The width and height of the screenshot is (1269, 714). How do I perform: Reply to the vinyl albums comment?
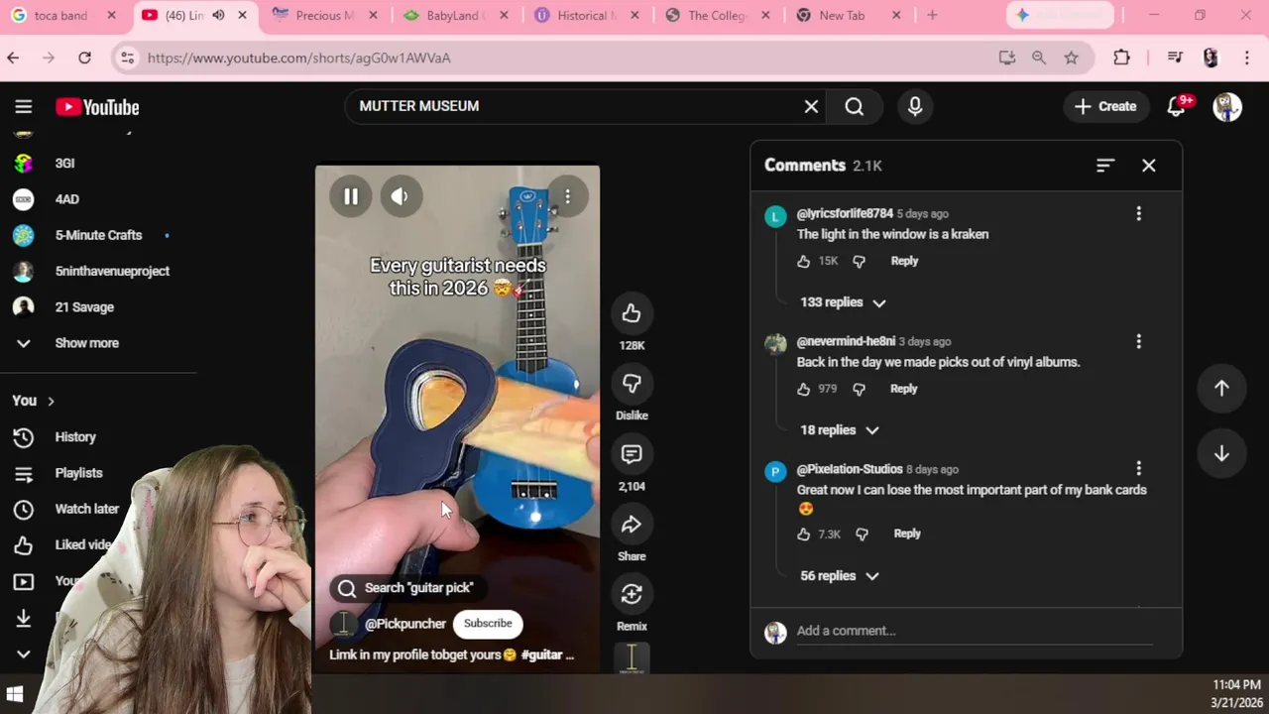pos(903,389)
